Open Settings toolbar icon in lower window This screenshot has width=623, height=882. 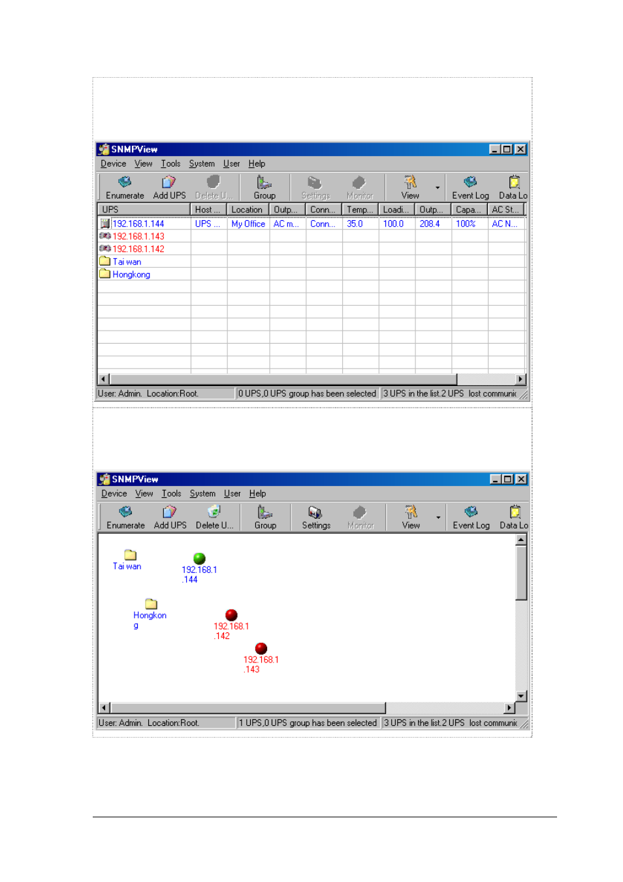point(316,517)
